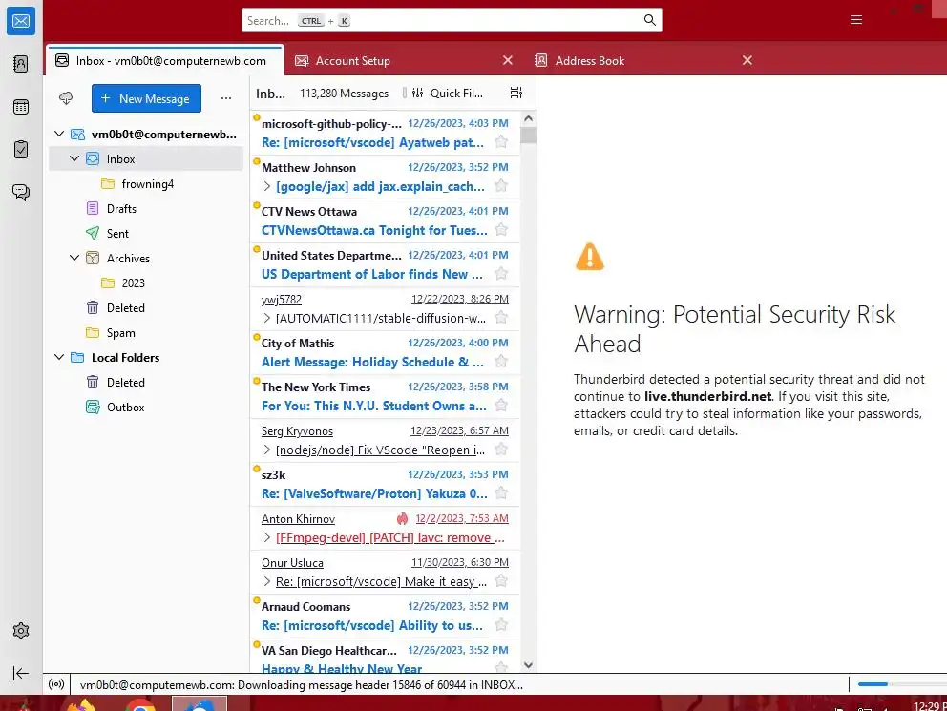Open Settings gear in sidebar

21,631
